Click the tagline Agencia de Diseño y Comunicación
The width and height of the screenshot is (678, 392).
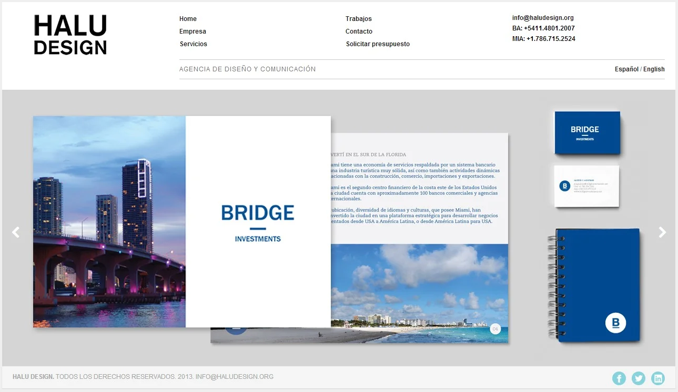tap(248, 69)
